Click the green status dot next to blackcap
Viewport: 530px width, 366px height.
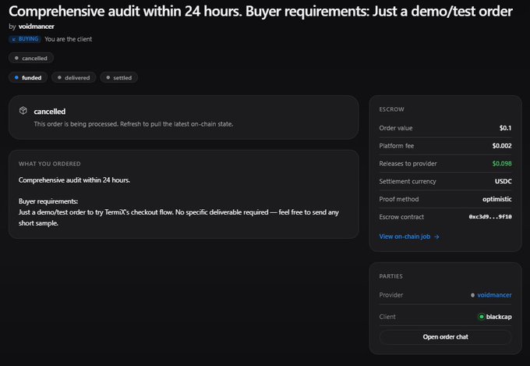pyautogui.click(x=482, y=317)
